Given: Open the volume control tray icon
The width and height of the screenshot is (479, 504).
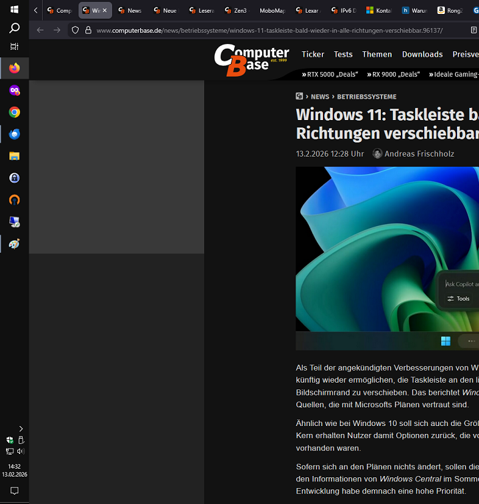Looking at the screenshot, I should pos(21,451).
